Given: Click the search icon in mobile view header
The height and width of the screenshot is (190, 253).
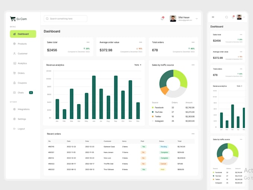Looking at the screenshot, I should [227, 17].
